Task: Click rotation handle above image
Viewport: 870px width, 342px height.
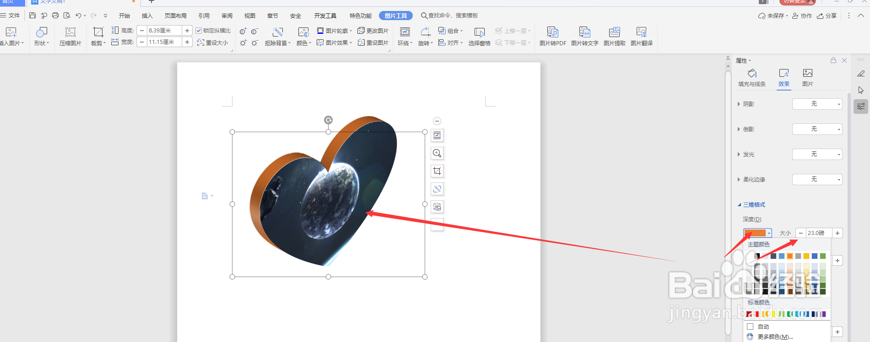Action: [328, 120]
